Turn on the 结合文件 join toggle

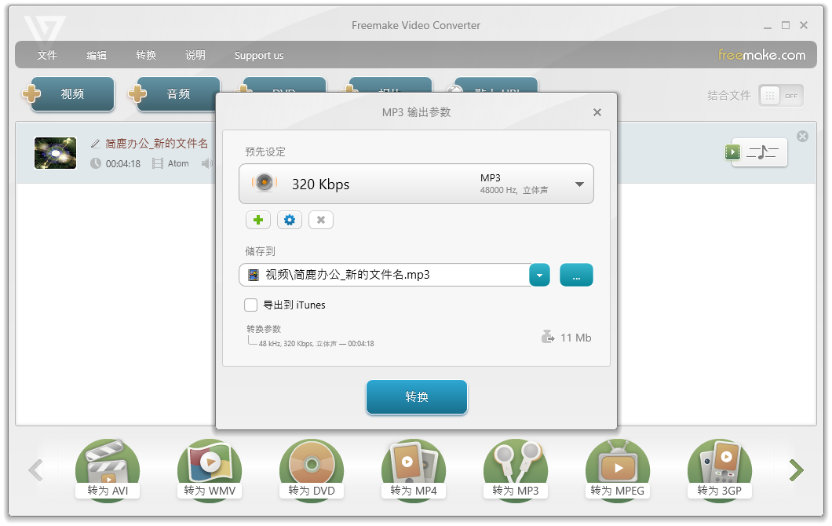pyautogui.click(x=780, y=95)
